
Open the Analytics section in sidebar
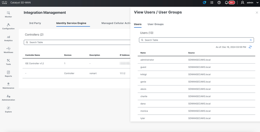[8, 38]
